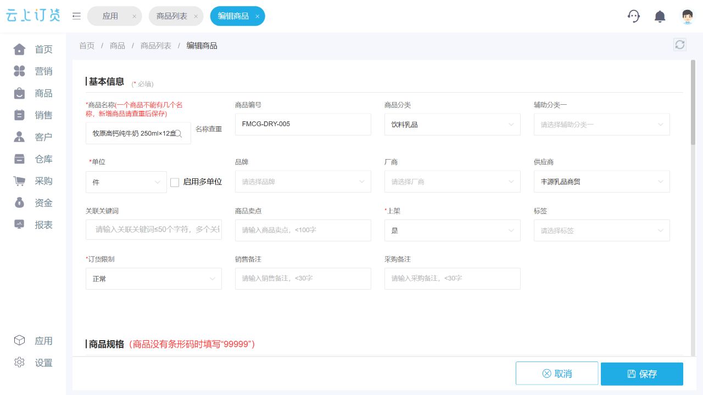
Task: Open the 厂商 dropdown
Action: click(x=453, y=182)
